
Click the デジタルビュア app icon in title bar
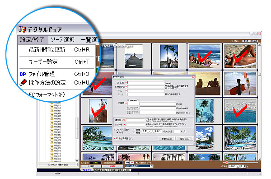pyautogui.click(x=22, y=29)
